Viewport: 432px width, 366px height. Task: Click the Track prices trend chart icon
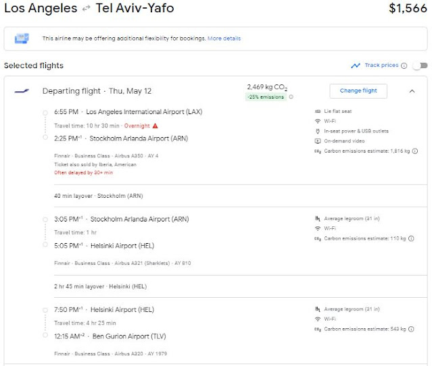click(356, 66)
